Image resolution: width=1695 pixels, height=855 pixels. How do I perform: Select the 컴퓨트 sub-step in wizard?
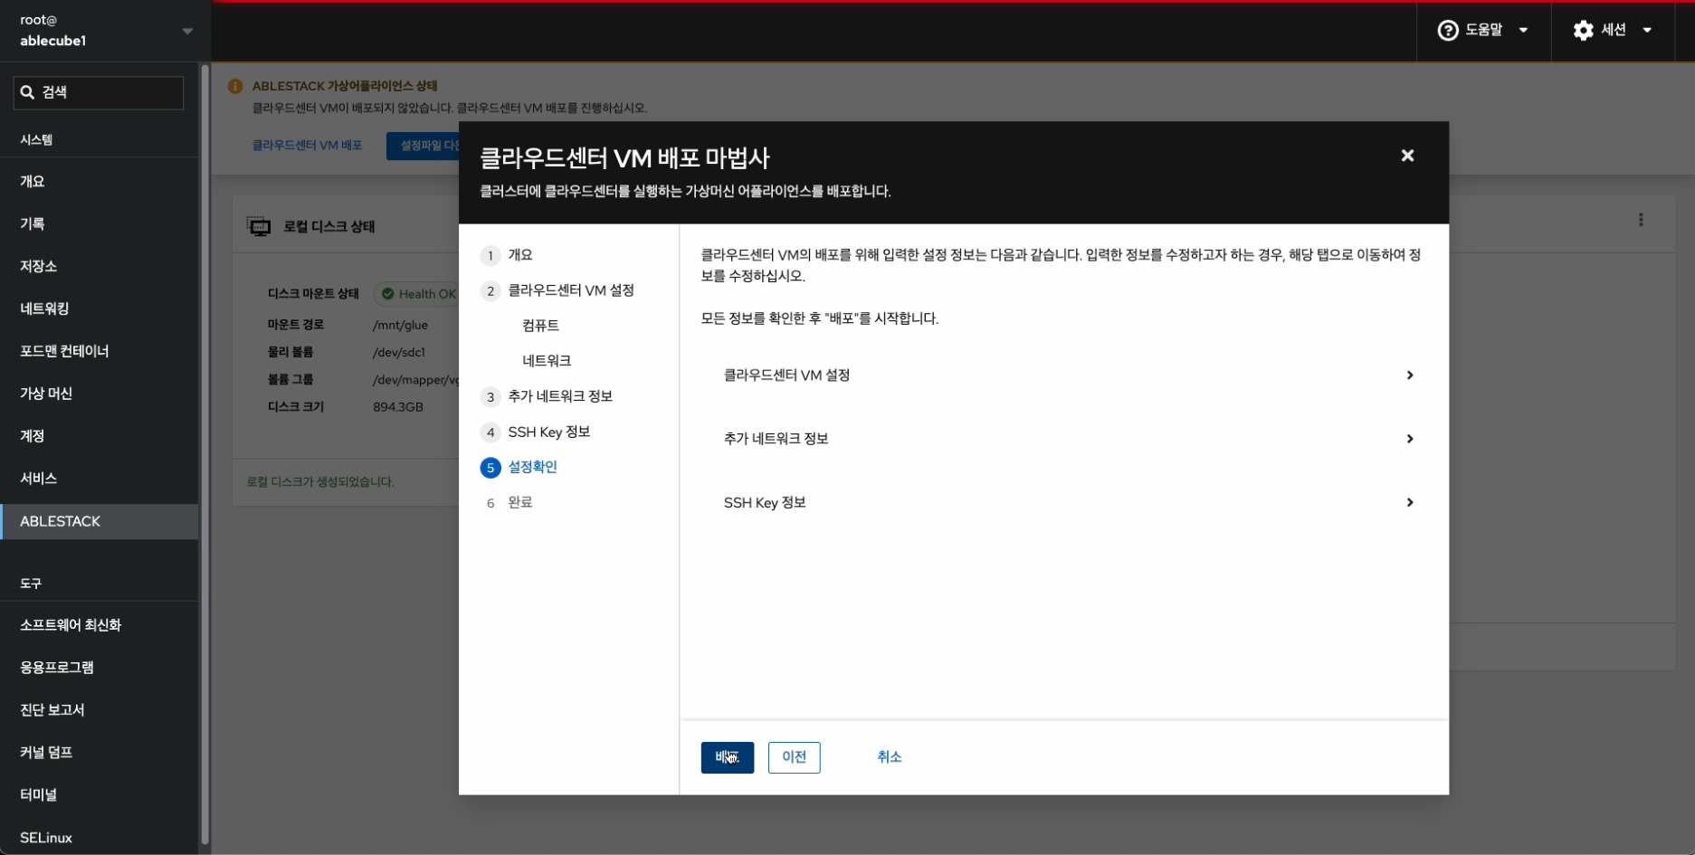540,326
